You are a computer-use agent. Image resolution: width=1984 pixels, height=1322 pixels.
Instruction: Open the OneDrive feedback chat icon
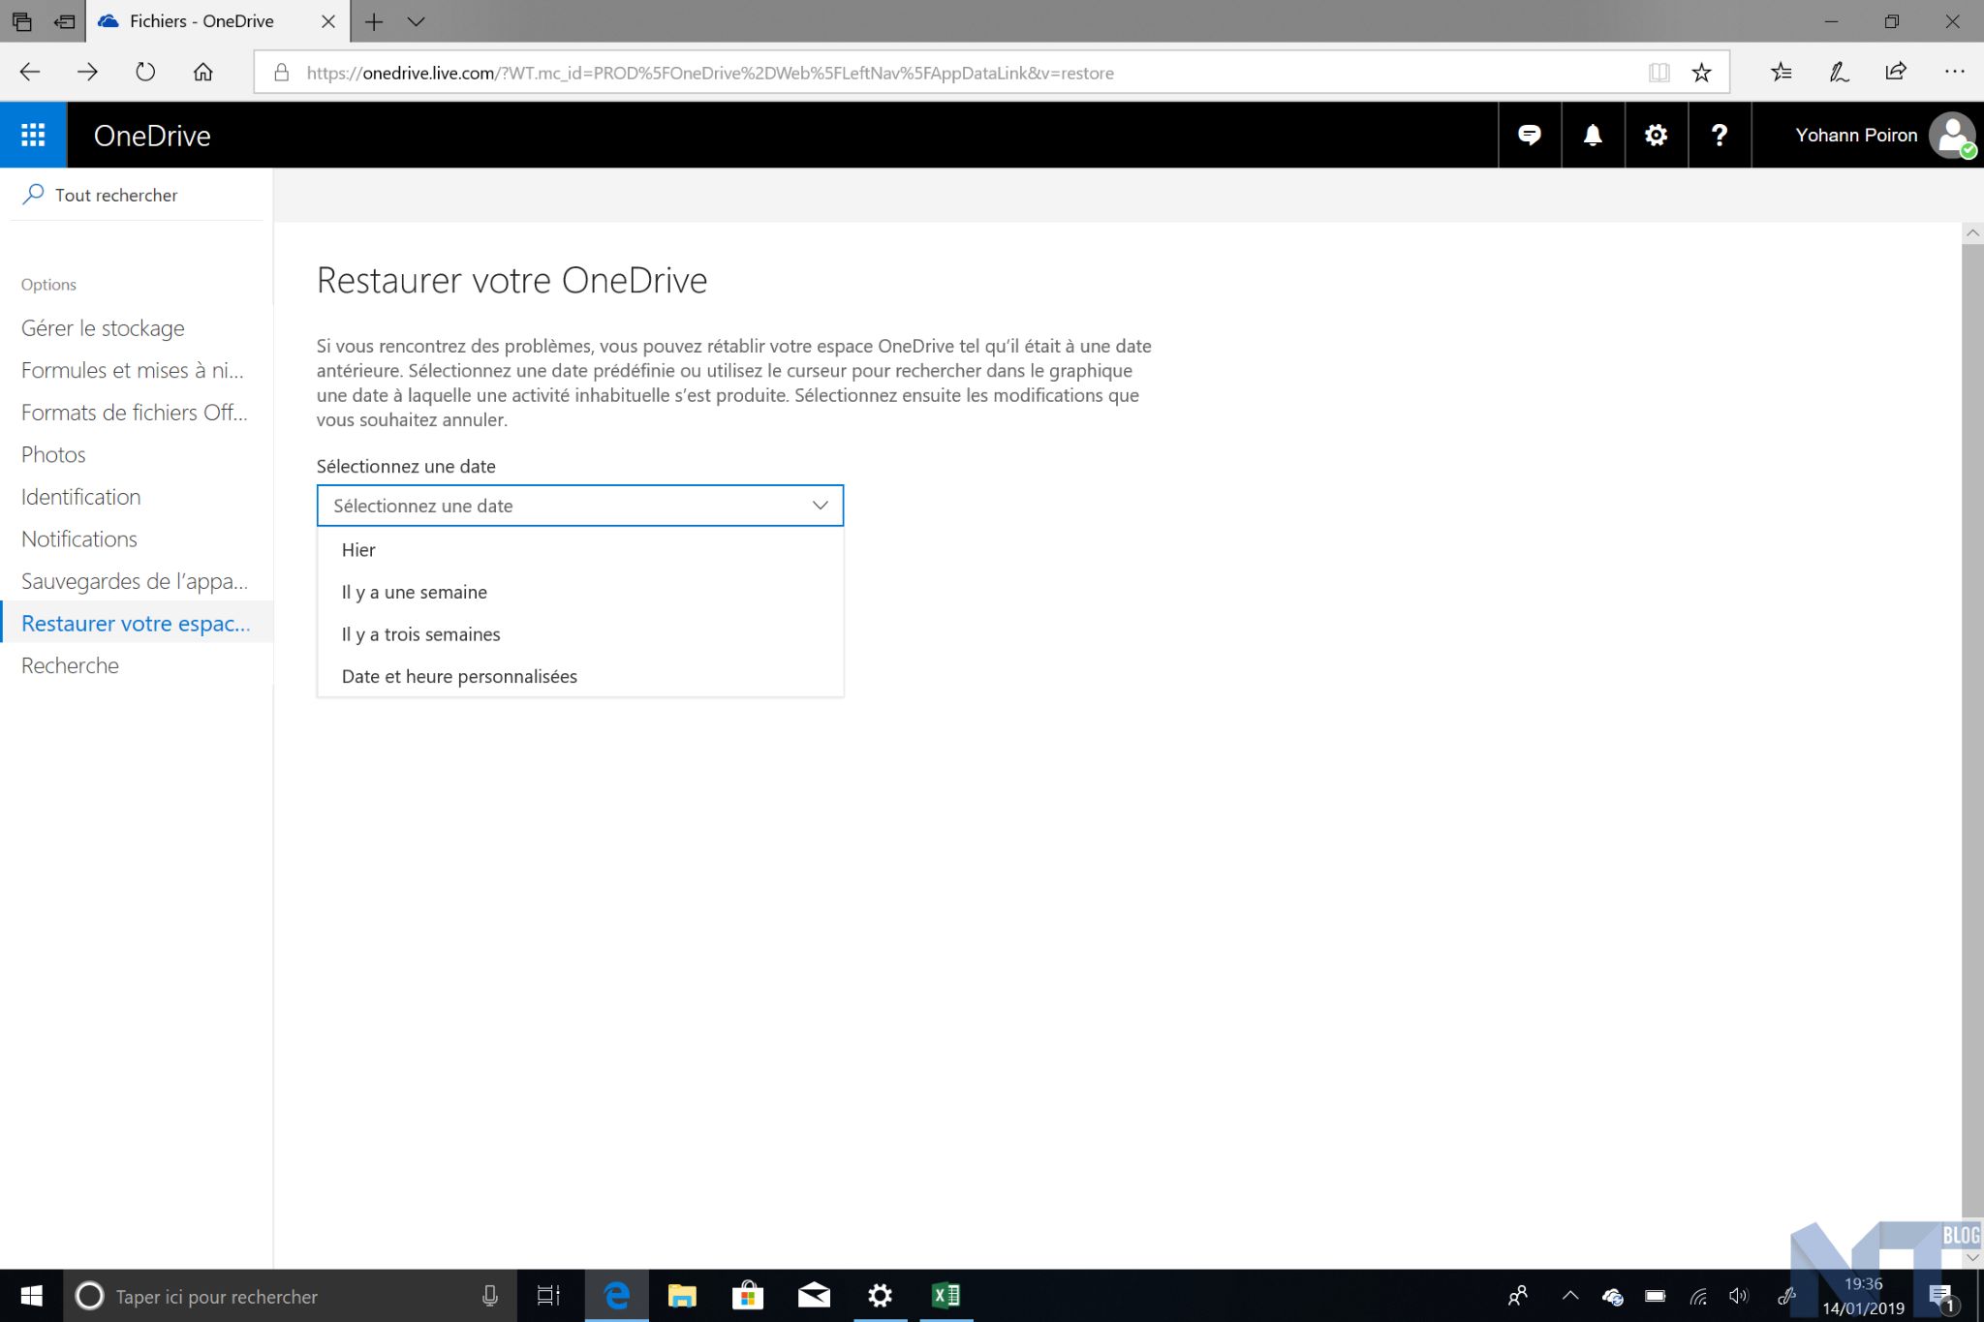point(1529,135)
